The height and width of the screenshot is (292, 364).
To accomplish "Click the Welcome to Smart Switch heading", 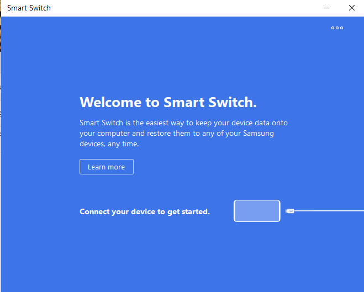I will click(x=168, y=103).
